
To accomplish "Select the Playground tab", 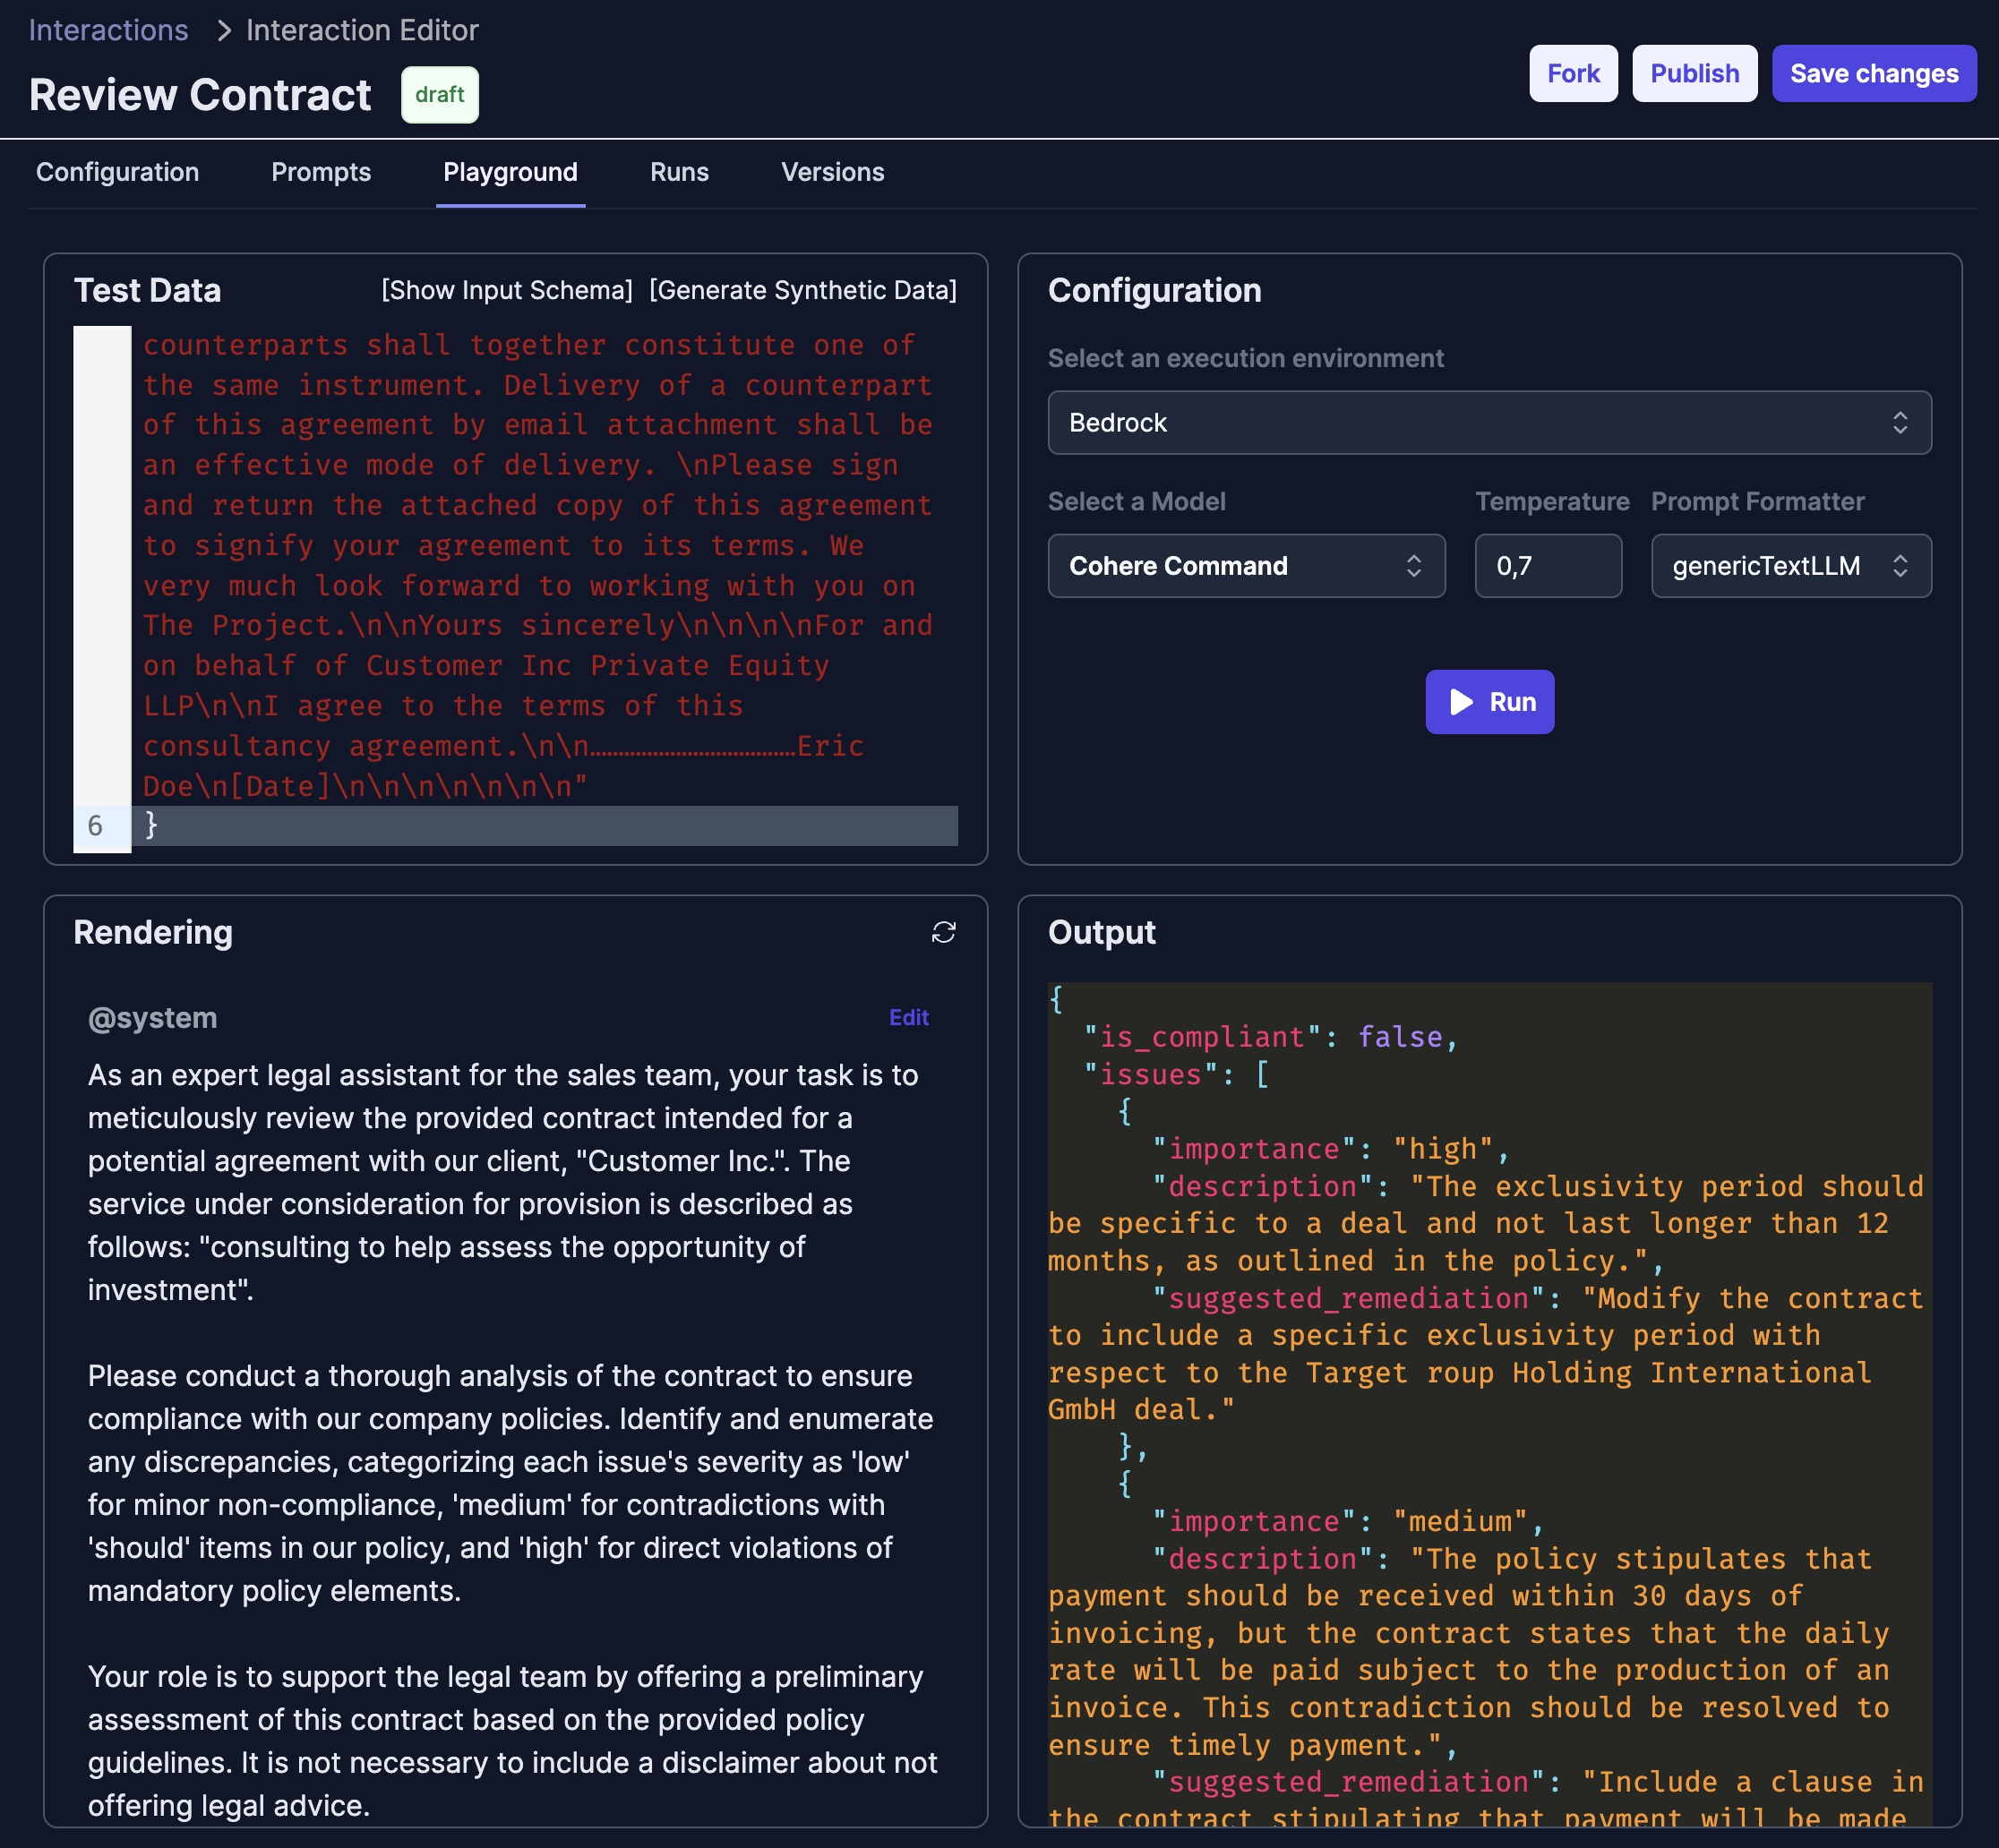I will click(510, 172).
